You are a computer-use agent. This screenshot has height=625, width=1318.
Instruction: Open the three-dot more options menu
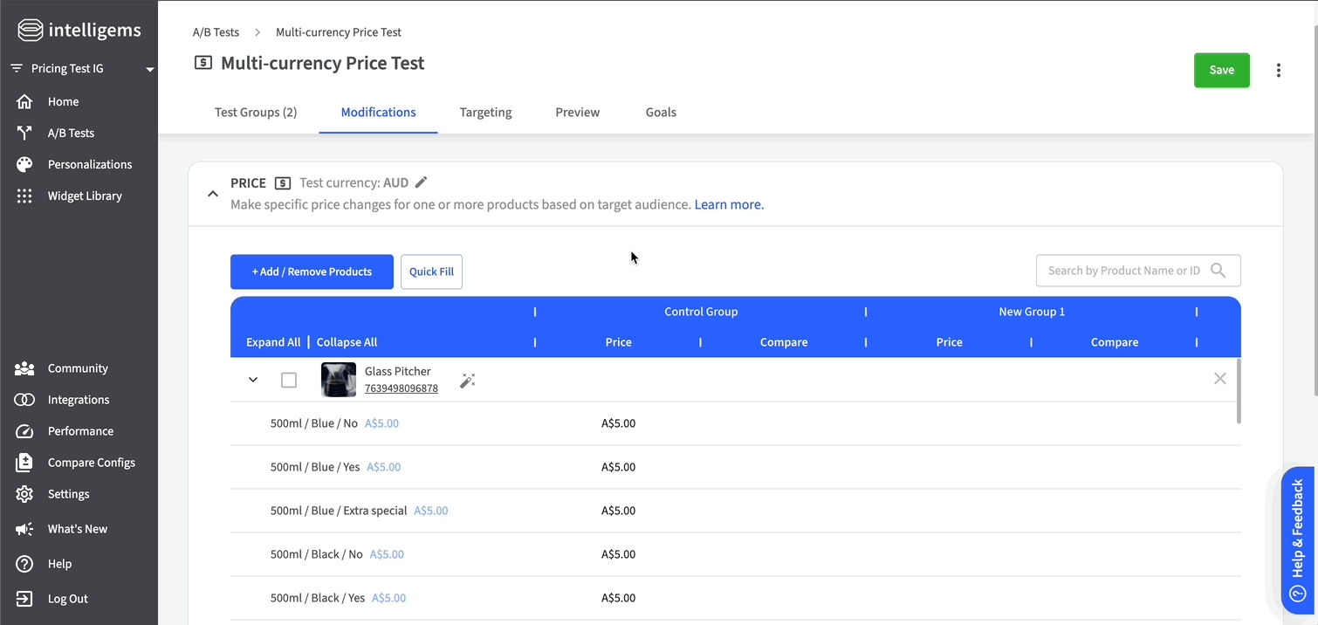click(1278, 71)
